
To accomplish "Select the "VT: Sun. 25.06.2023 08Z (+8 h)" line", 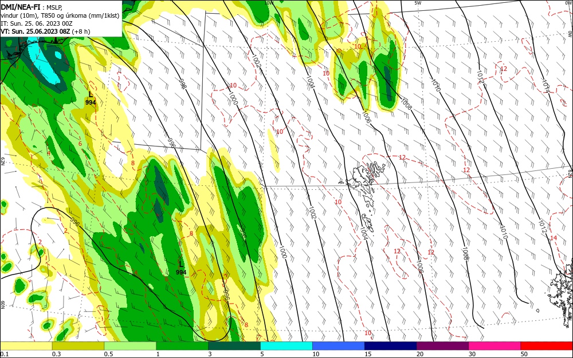I will click(45, 31).
